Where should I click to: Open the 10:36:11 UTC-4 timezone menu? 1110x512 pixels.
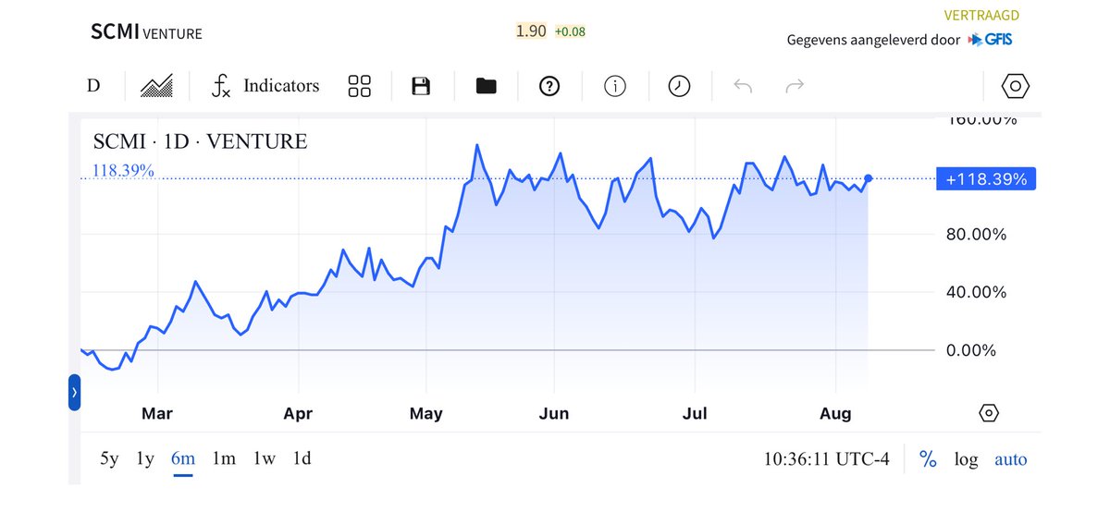click(827, 459)
